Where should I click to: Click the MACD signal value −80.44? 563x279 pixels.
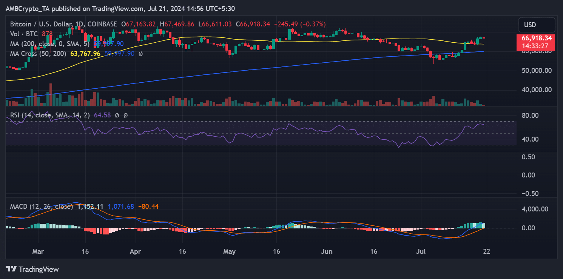(x=148, y=207)
